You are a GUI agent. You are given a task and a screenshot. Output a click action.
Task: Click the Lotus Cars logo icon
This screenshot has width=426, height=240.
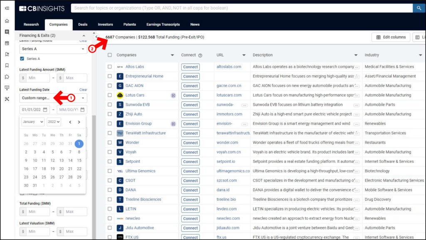pyautogui.click(x=120, y=95)
